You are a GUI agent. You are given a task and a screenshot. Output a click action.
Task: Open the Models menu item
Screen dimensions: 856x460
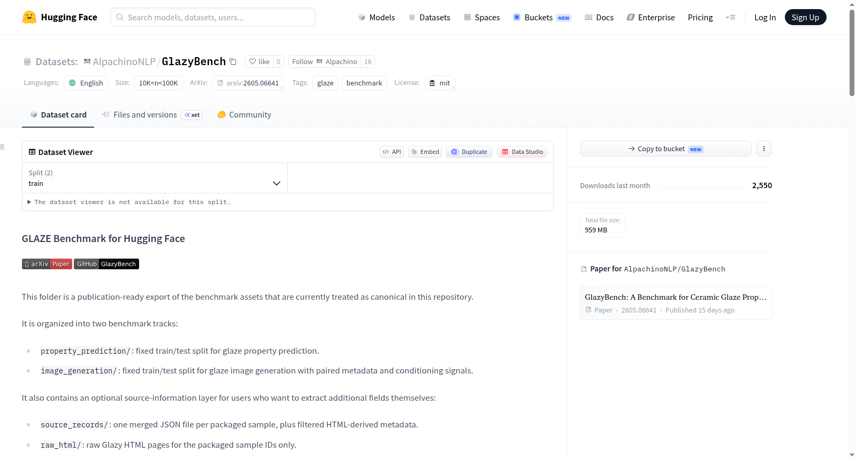377,17
